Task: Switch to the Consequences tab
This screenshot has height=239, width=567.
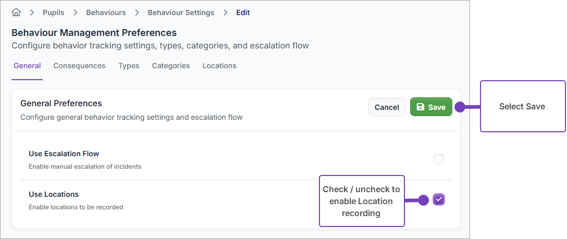Action: click(x=79, y=66)
